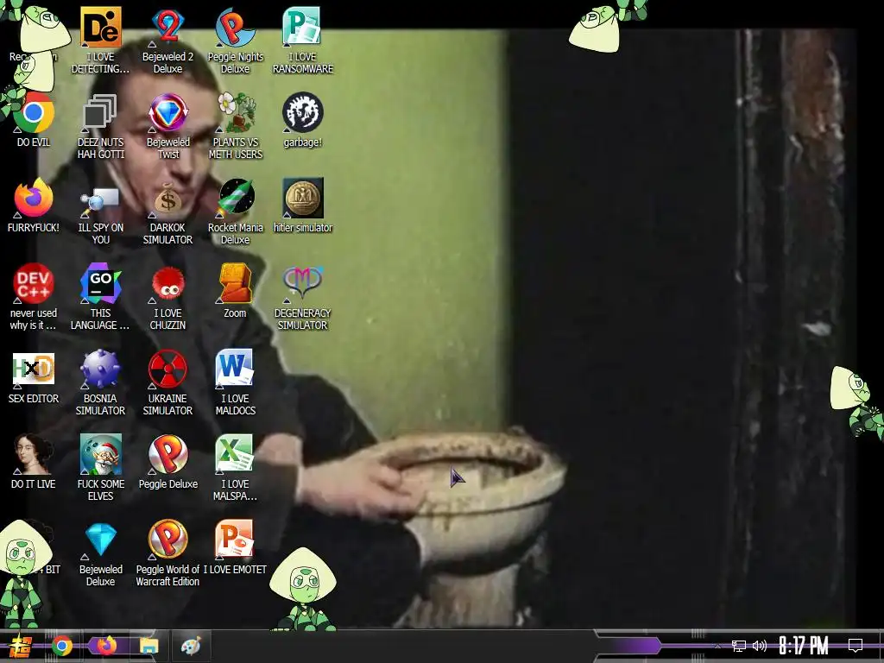Show hidden system tray icons
This screenshot has height=663, width=884.
pos(717,646)
